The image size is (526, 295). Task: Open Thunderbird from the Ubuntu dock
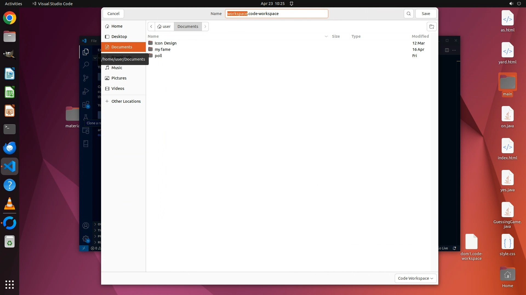pos(10,148)
